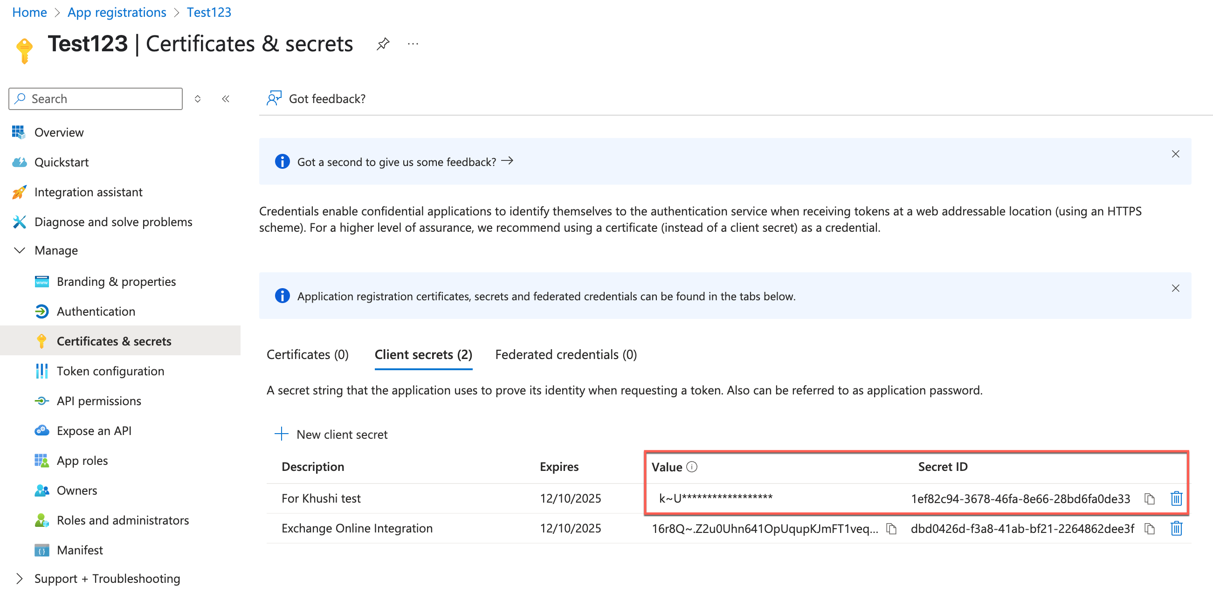
Task: Collapse the sidebar with the double-chevron icon
Action: point(226,99)
